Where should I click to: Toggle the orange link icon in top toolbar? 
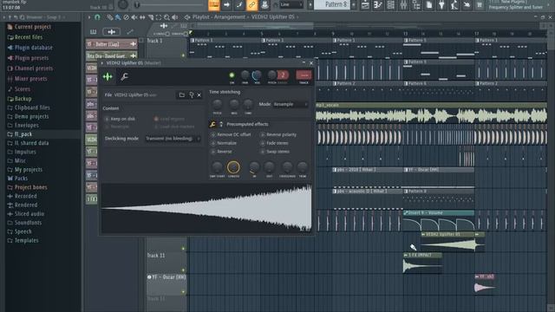(252, 5)
